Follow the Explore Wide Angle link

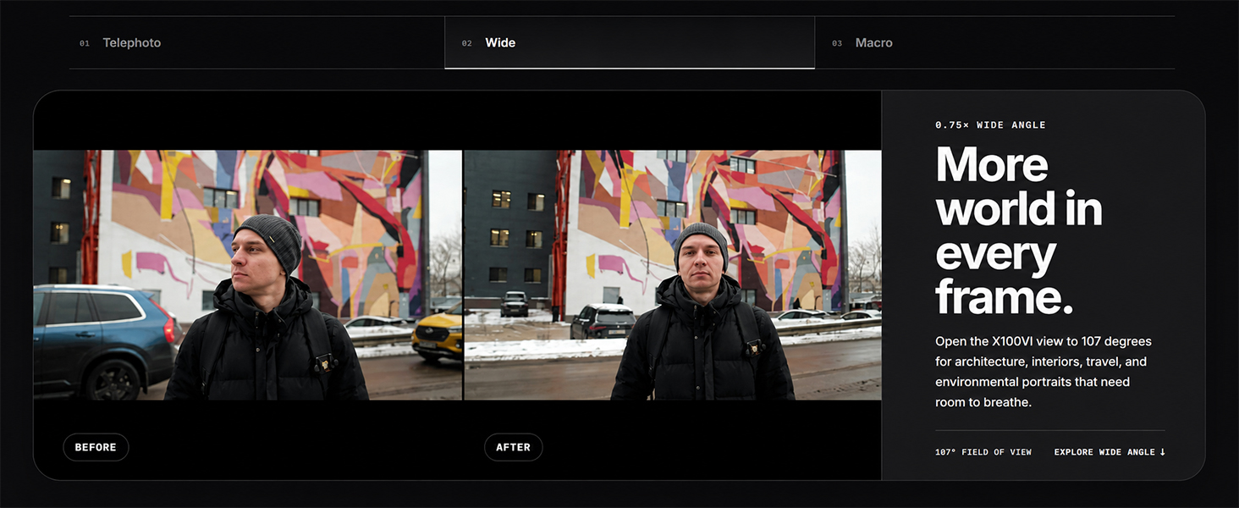pyautogui.click(x=1110, y=452)
